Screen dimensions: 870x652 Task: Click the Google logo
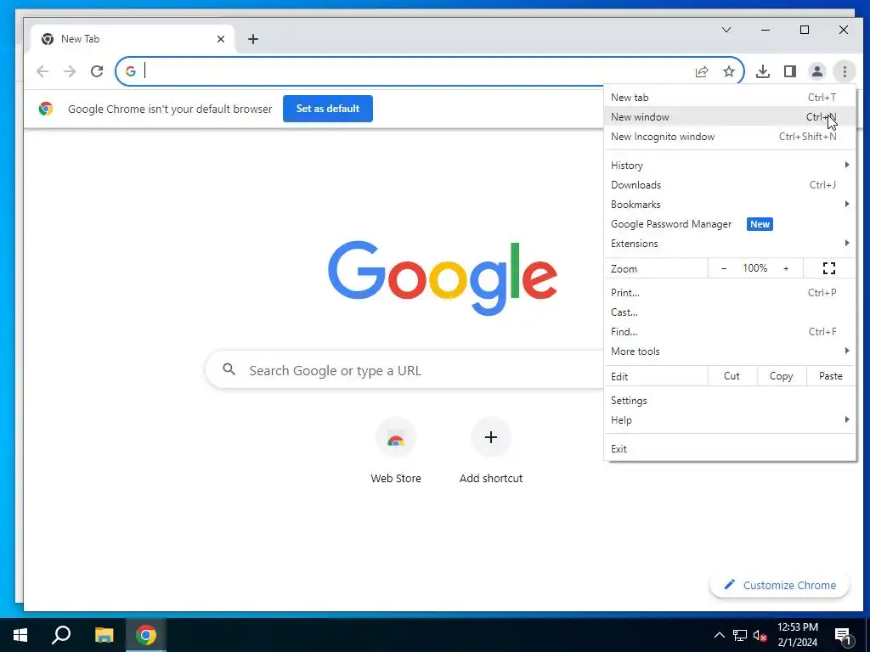click(442, 278)
